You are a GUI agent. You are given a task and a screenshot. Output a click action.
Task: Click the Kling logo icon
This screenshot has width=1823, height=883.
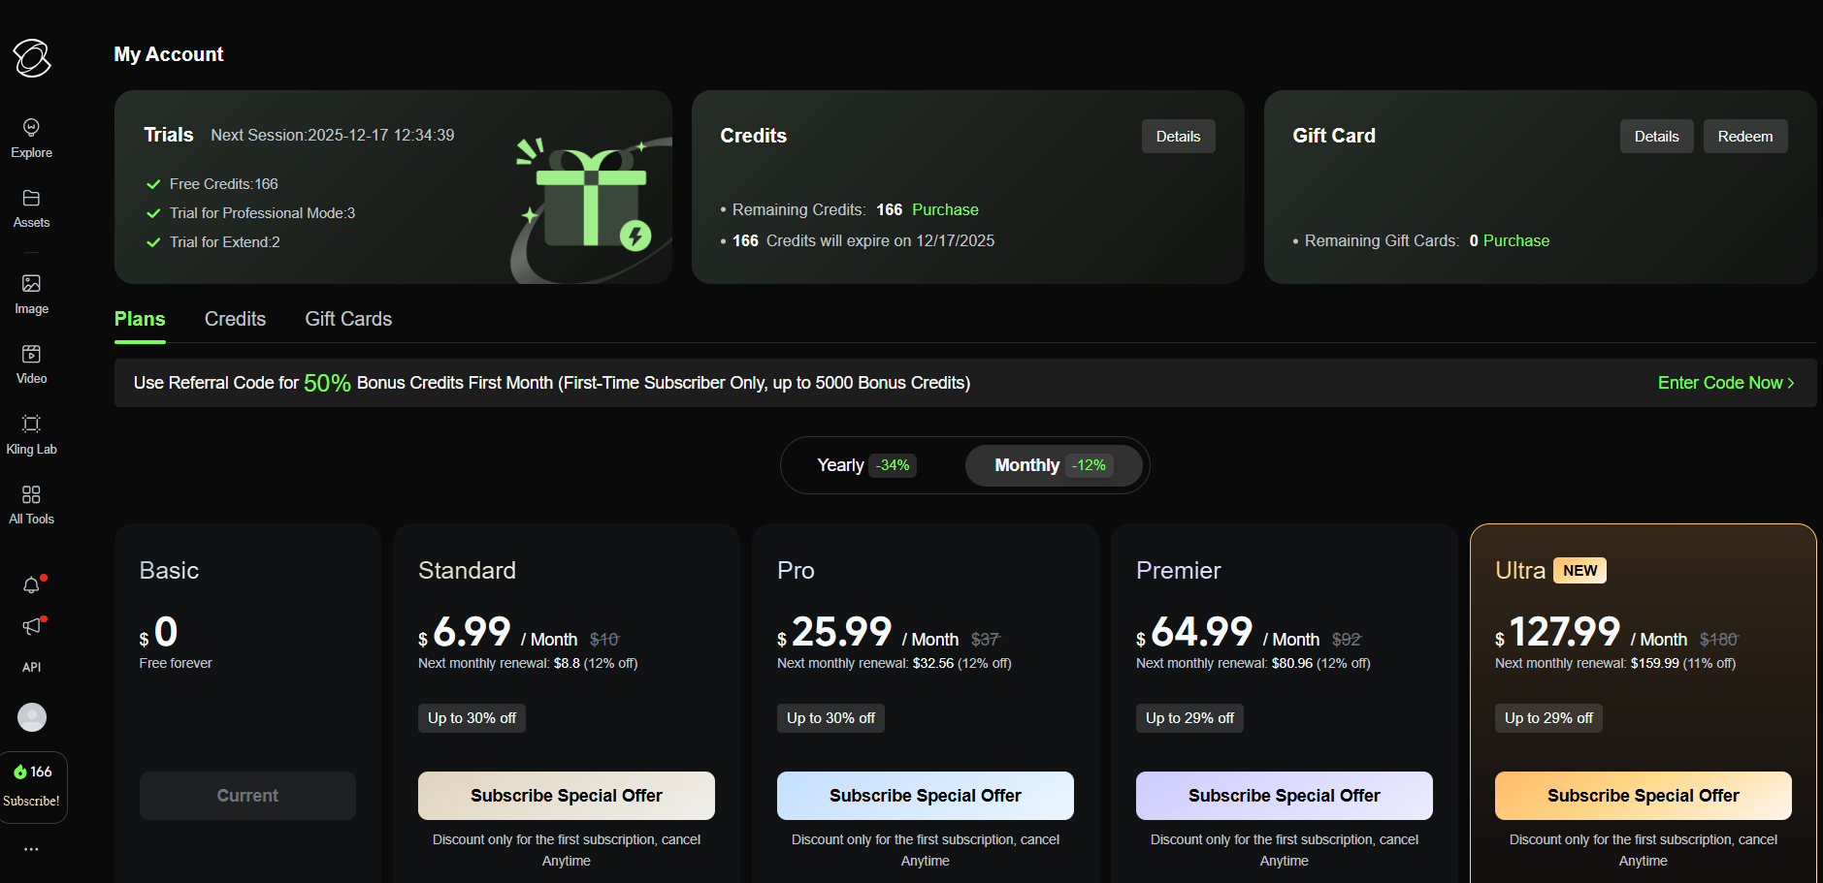click(x=31, y=58)
